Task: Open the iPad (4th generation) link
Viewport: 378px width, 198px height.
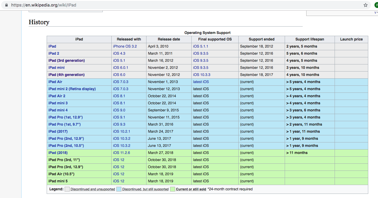Action: tap(66, 75)
